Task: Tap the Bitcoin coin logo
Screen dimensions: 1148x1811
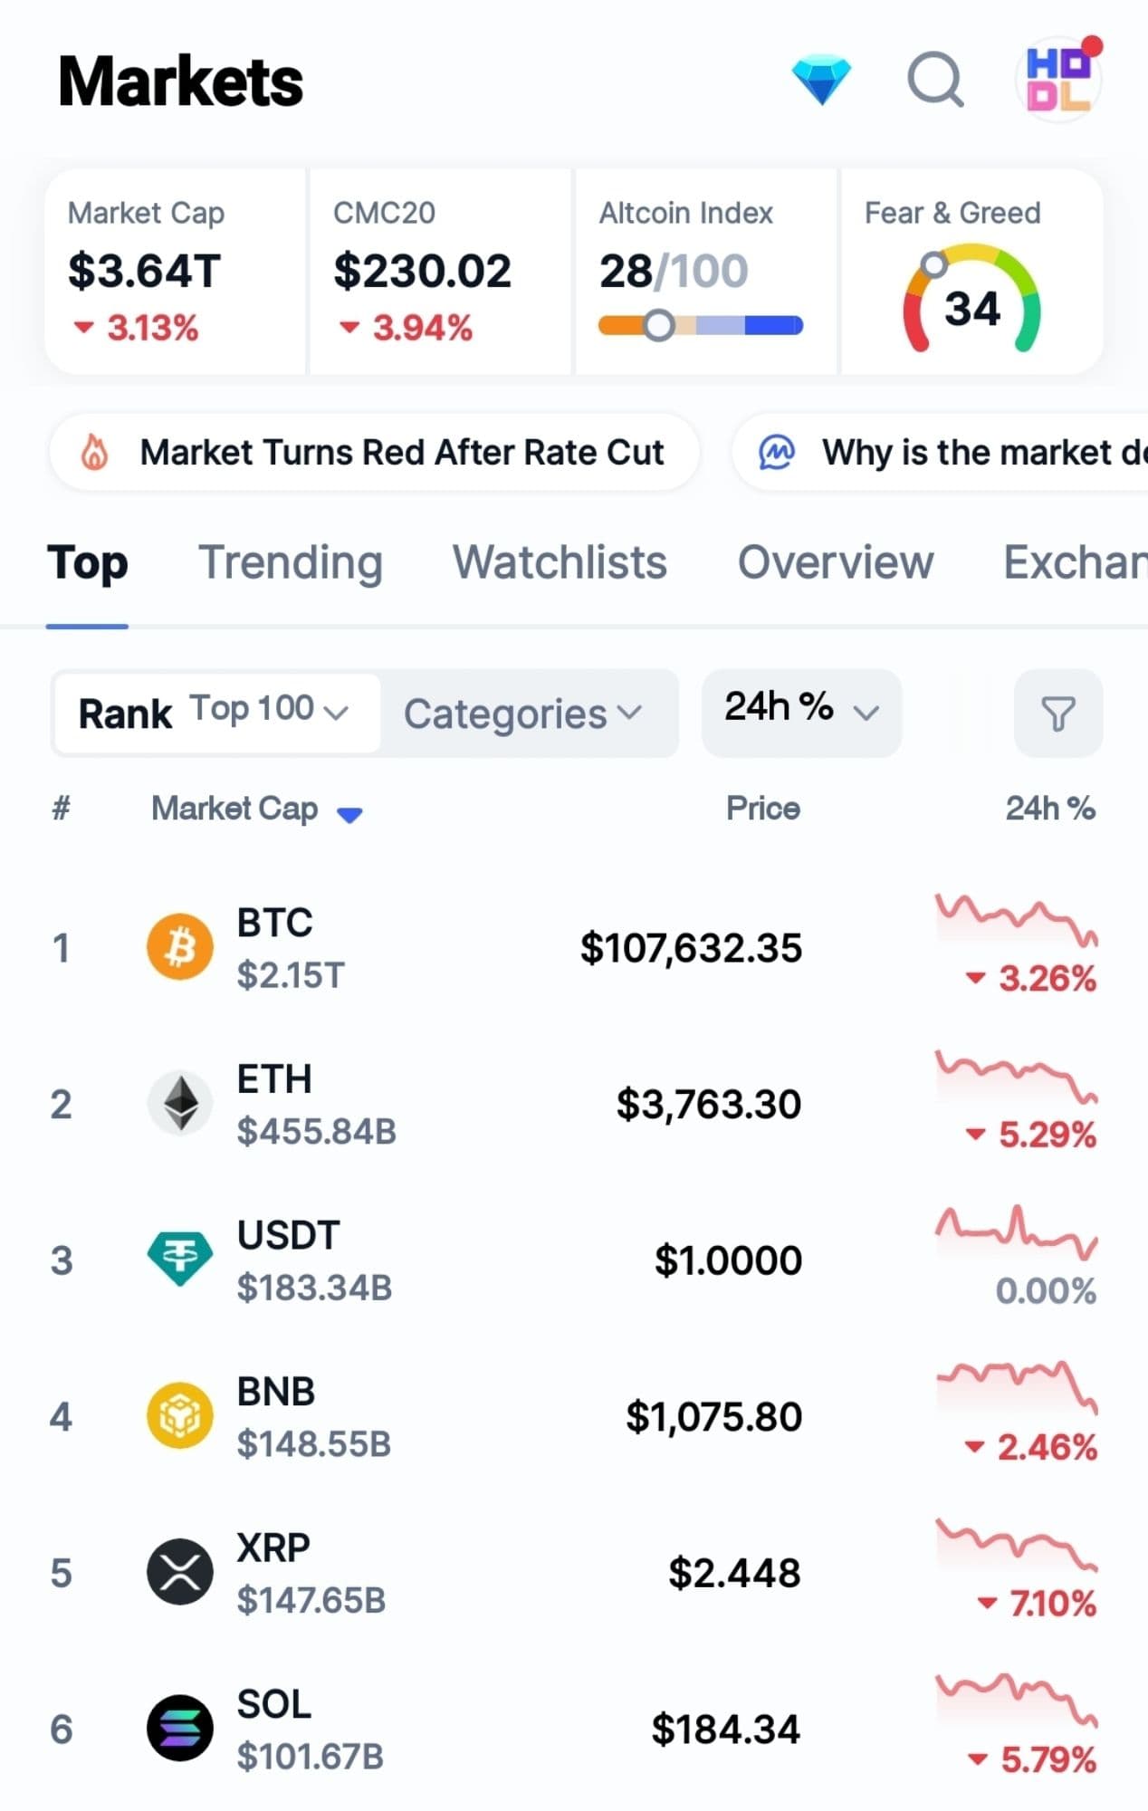Action: tap(180, 947)
